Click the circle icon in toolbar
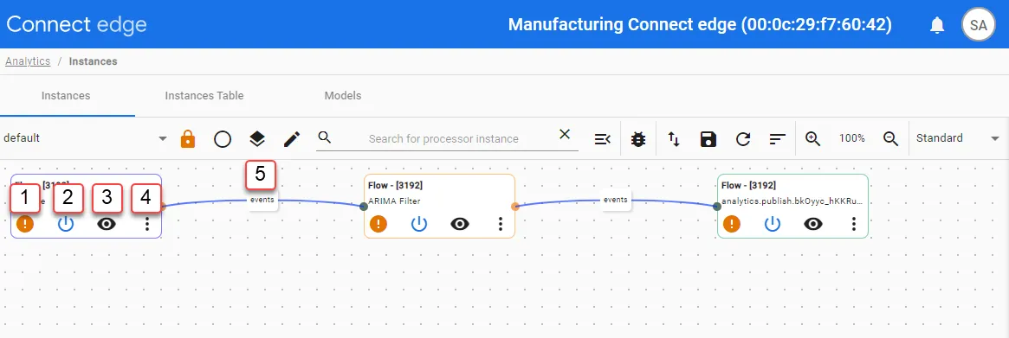The height and width of the screenshot is (338, 1009). pos(222,139)
